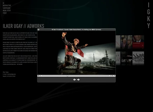This screenshot has width=153, height=112.
Task: Open the graffiti sketch thumbnail
Action: click(x=138, y=57)
